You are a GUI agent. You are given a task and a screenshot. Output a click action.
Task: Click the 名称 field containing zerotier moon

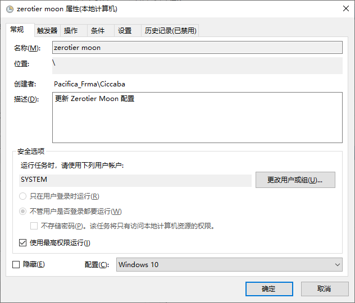point(197,48)
